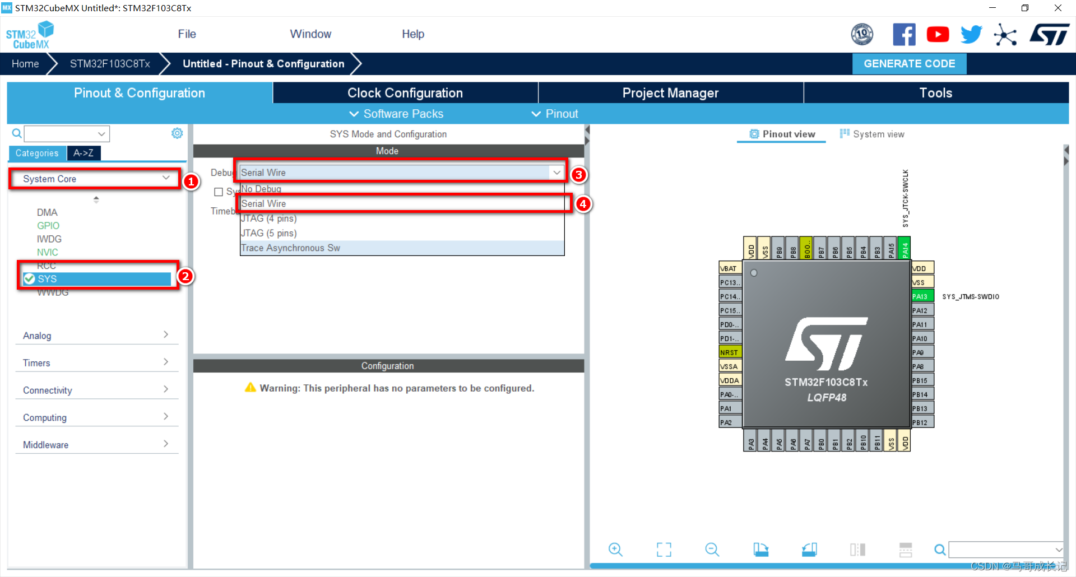Click the pin search magnifier icon

940,550
